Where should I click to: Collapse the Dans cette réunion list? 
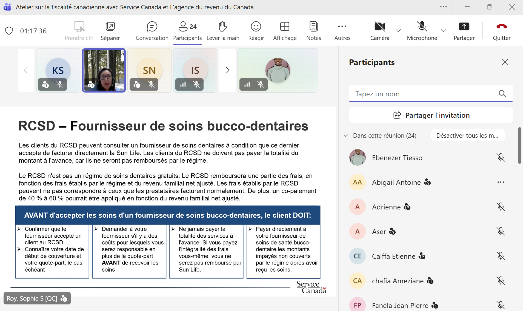pyautogui.click(x=346, y=136)
